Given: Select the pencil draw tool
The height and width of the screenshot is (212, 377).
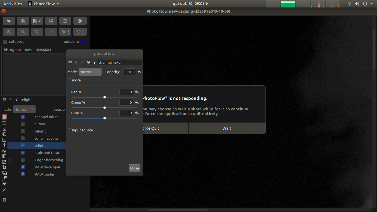Looking at the screenshot, I should pos(4,190).
